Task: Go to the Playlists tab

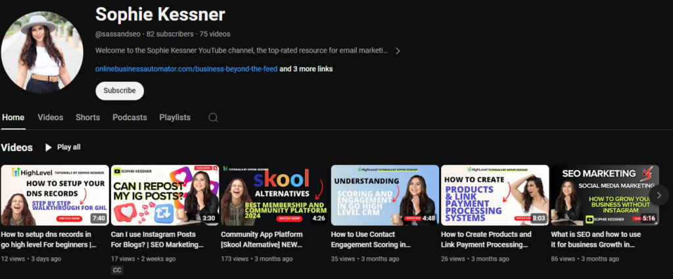Action: 175,118
